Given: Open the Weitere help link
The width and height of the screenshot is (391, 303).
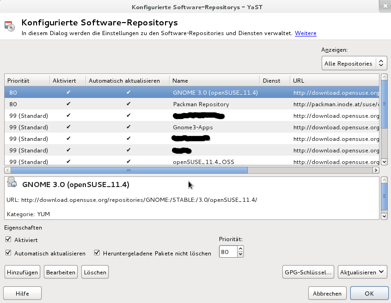Looking at the screenshot, I should point(305,33).
